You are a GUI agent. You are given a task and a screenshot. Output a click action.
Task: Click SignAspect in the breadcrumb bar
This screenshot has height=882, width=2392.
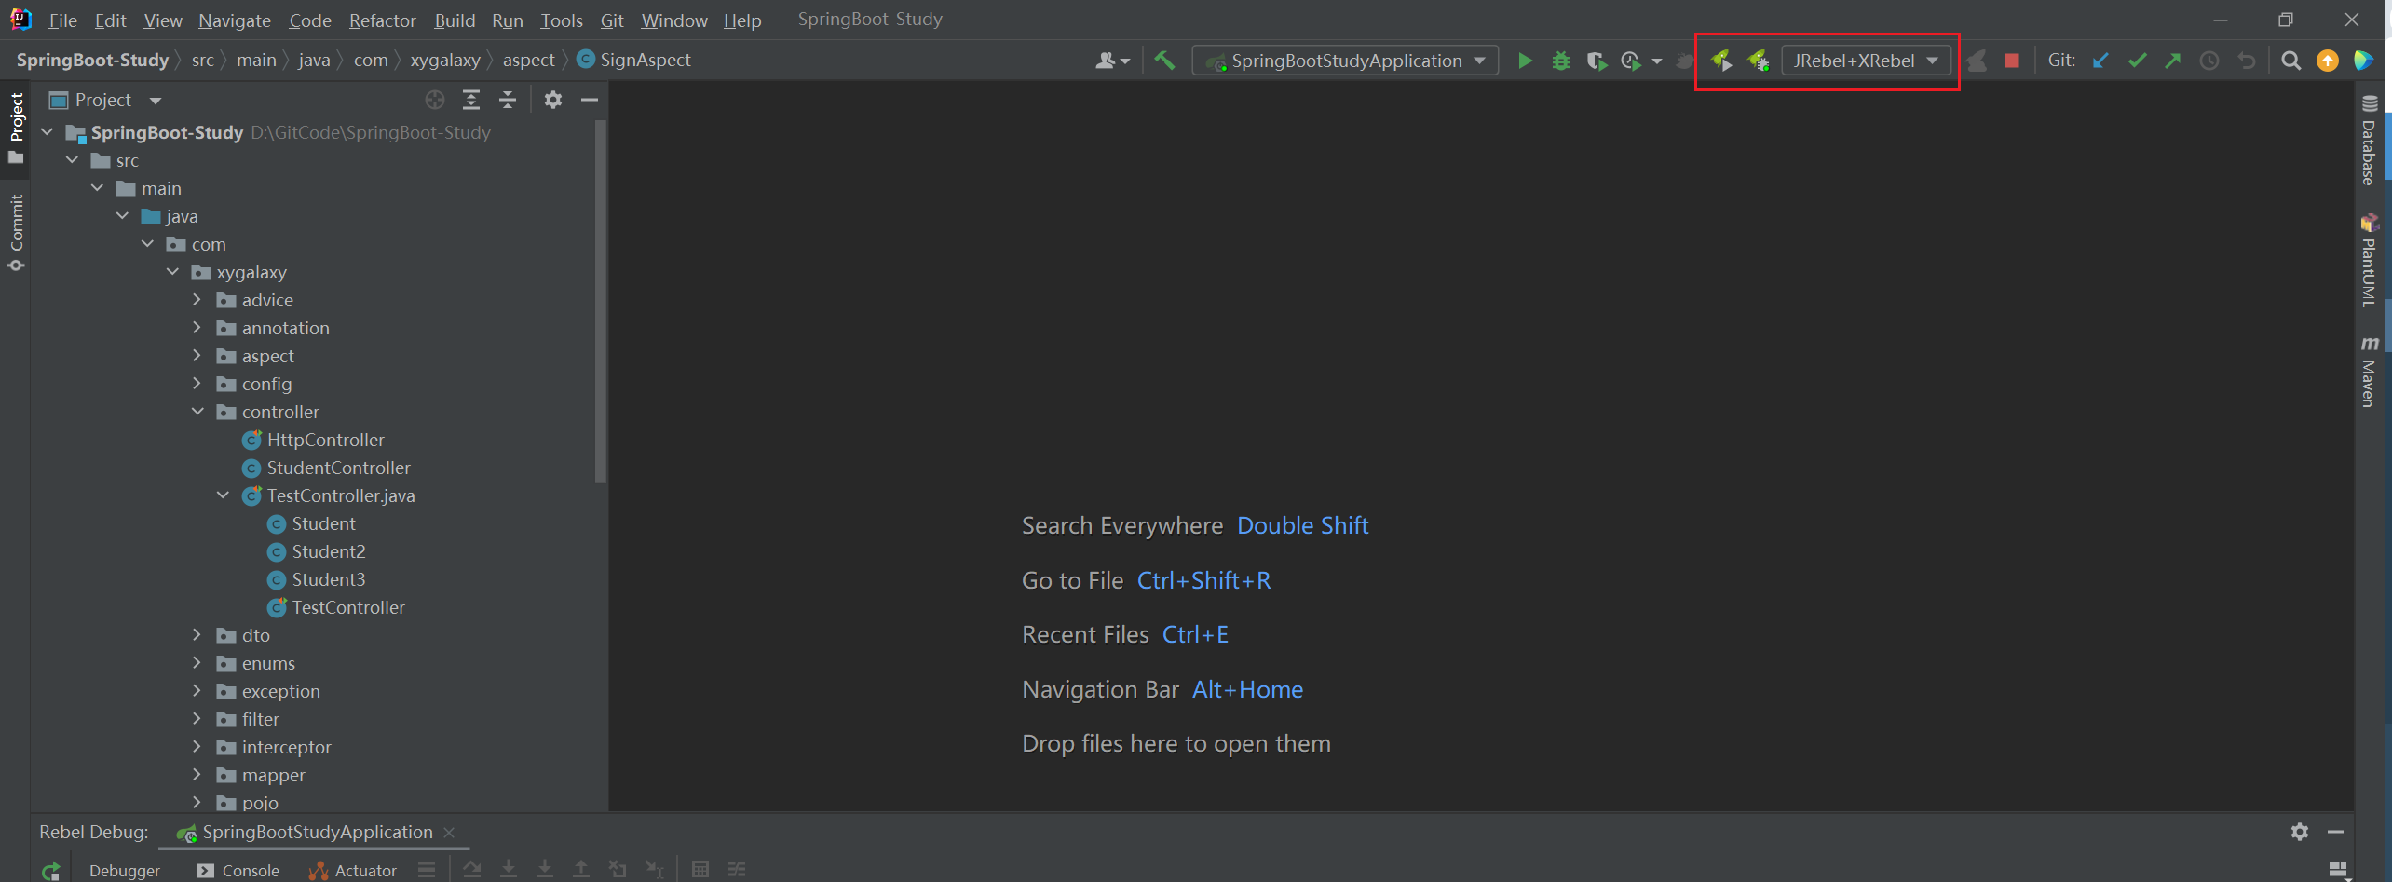(x=645, y=60)
